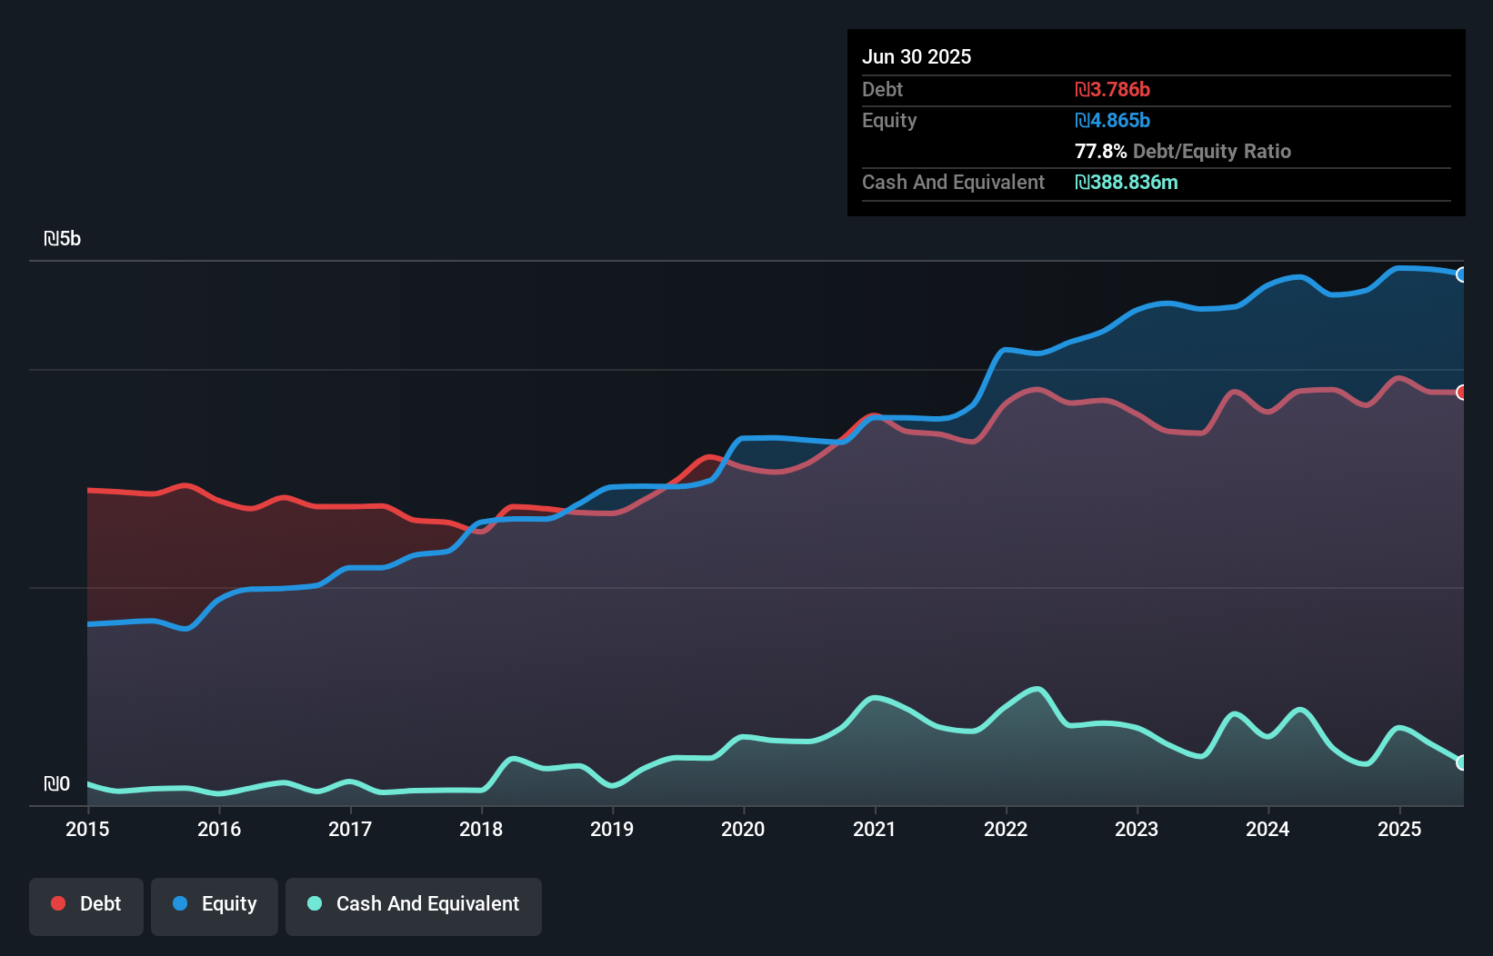The width and height of the screenshot is (1493, 956).
Task: Select the 2025 label on the x-axis
Action: (x=1399, y=829)
